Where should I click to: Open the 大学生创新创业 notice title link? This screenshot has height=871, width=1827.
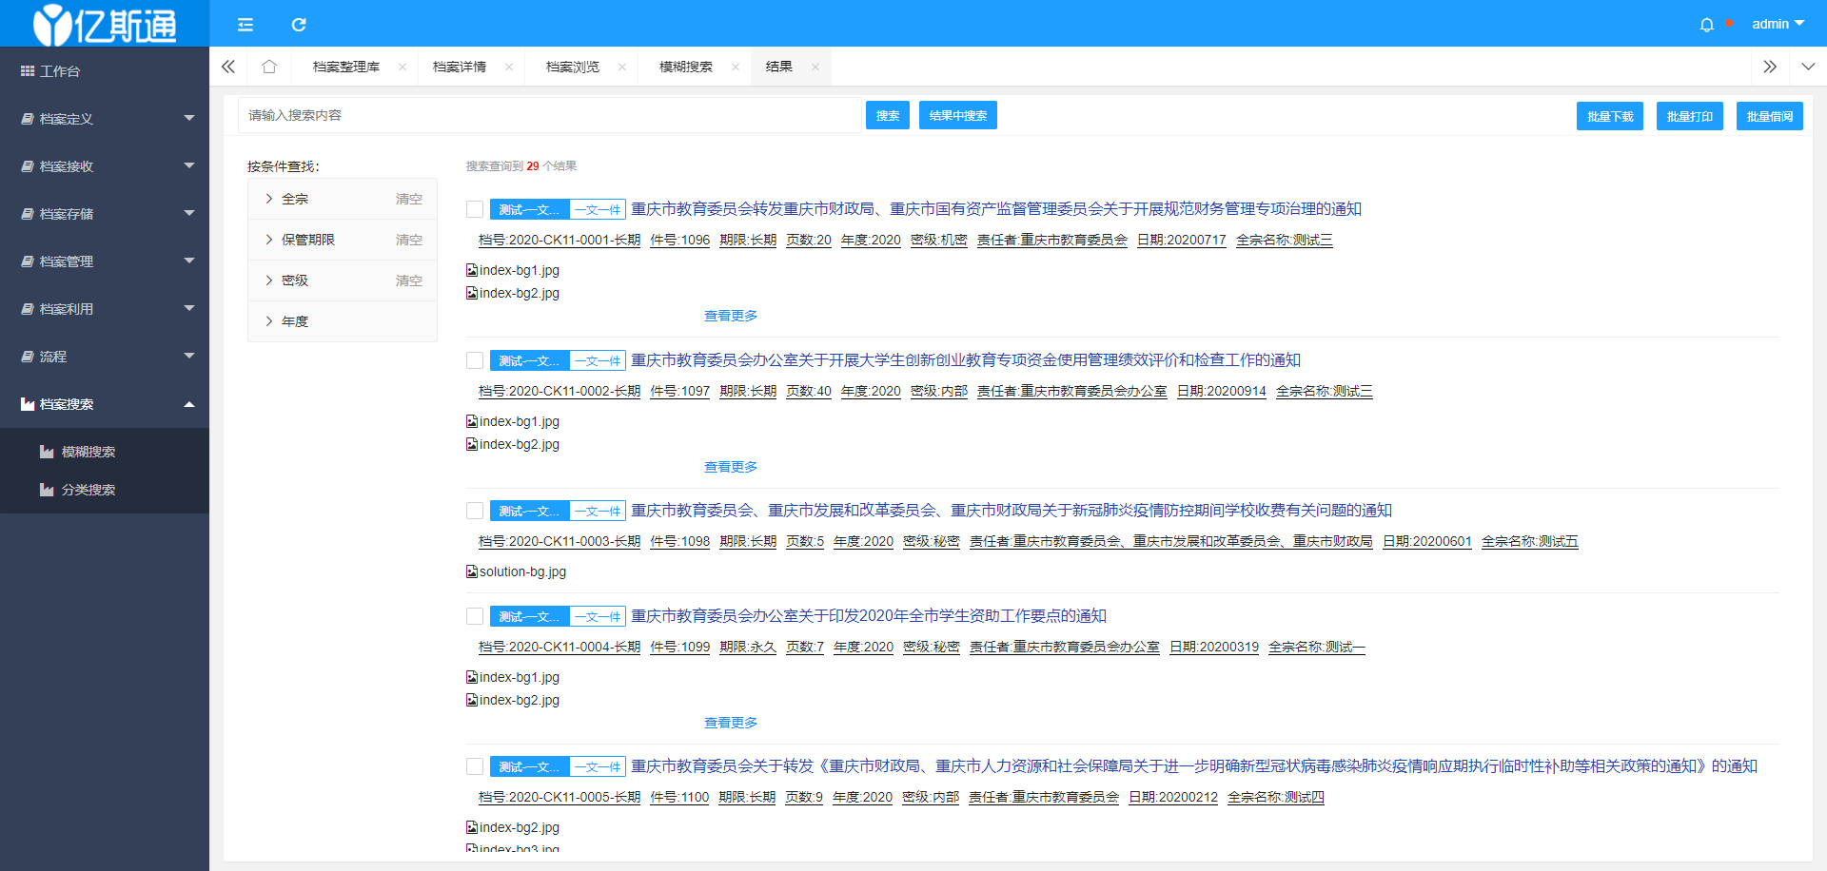click(x=966, y=360)
